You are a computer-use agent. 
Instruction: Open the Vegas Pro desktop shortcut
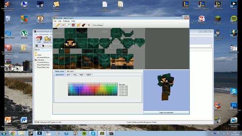click(x=234, y=122)
